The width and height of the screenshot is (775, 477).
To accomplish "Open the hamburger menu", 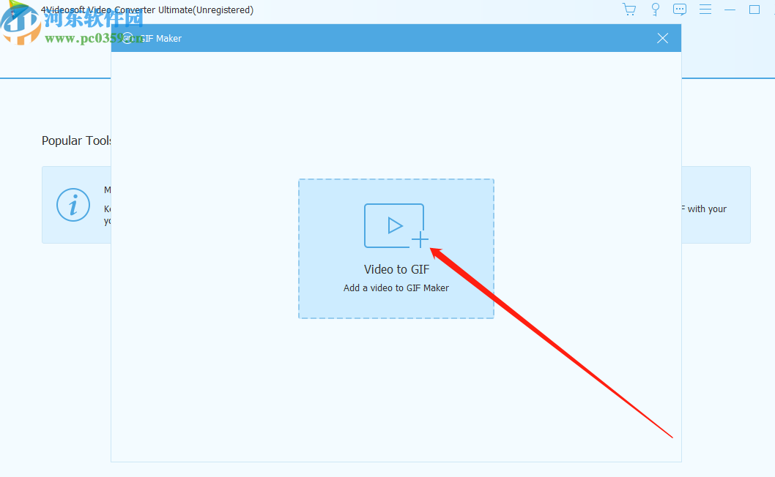I will (x=705, y=10).
